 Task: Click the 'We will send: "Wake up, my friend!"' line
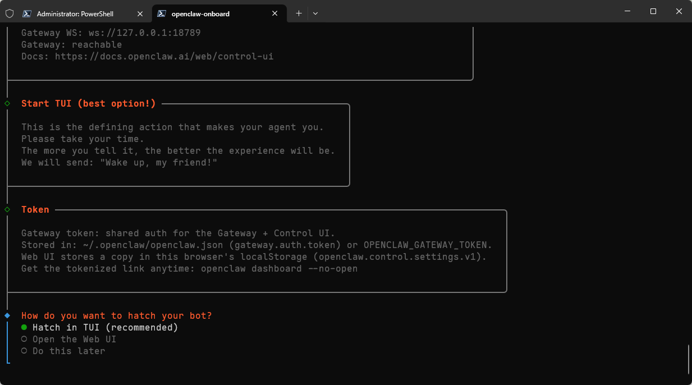point(120,162)
